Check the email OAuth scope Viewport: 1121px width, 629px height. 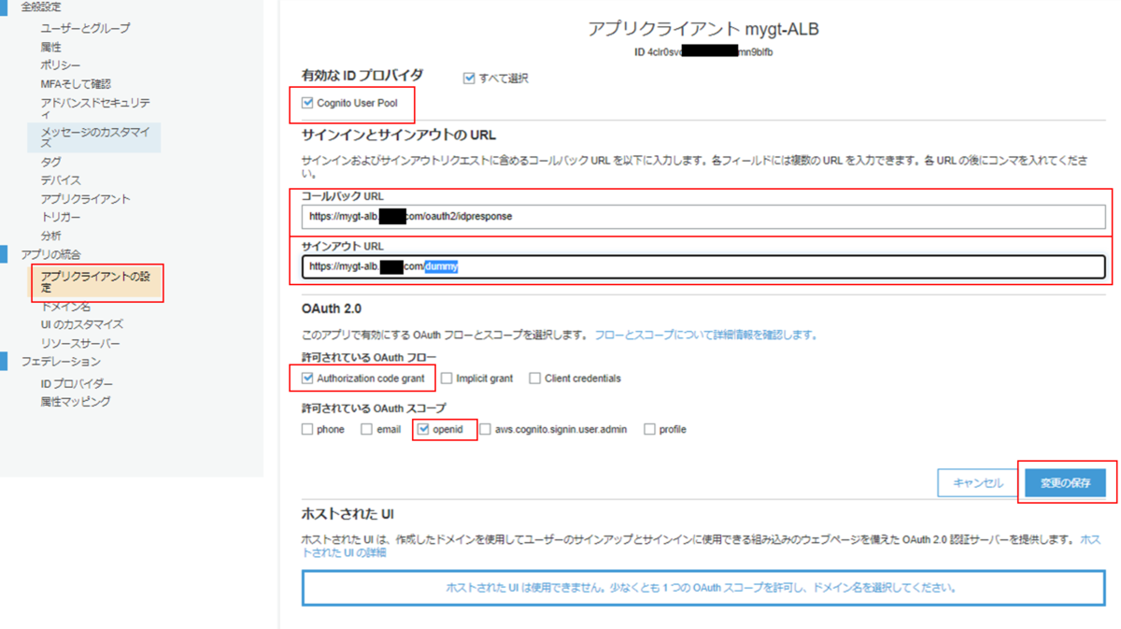(367, 429)
